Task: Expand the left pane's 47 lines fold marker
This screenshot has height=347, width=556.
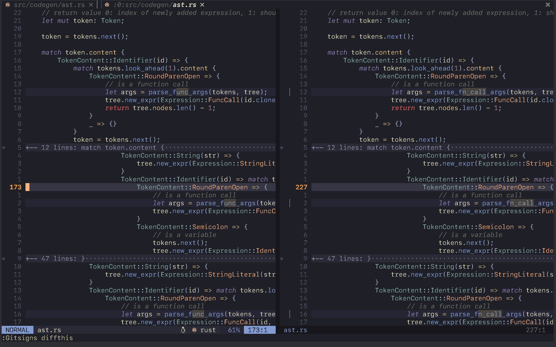Action: click(x=4, y=258)
